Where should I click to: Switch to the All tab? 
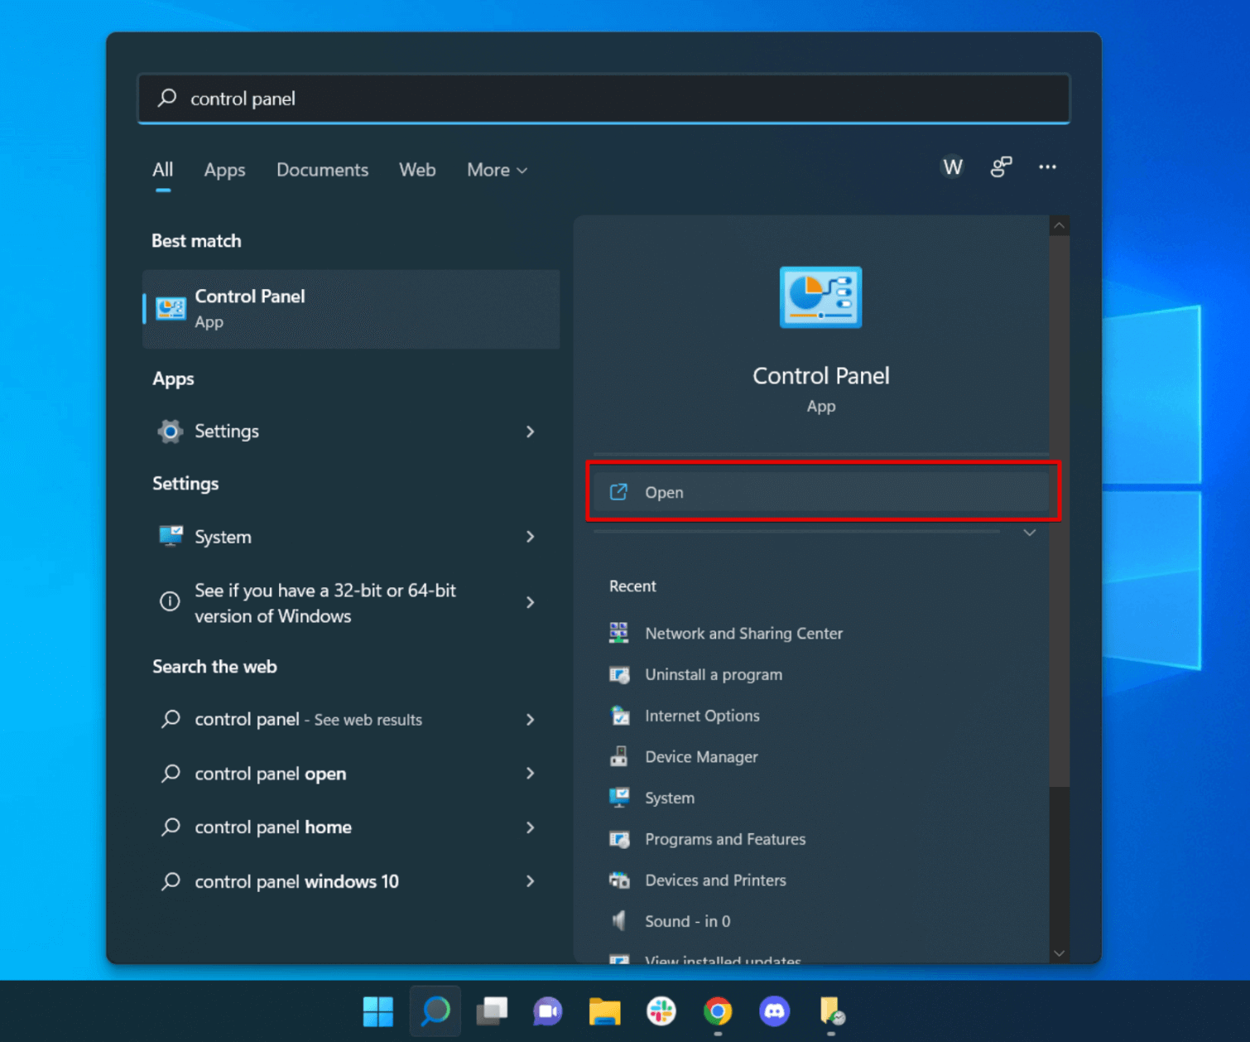pyautogui.click(x=162, y=170)
